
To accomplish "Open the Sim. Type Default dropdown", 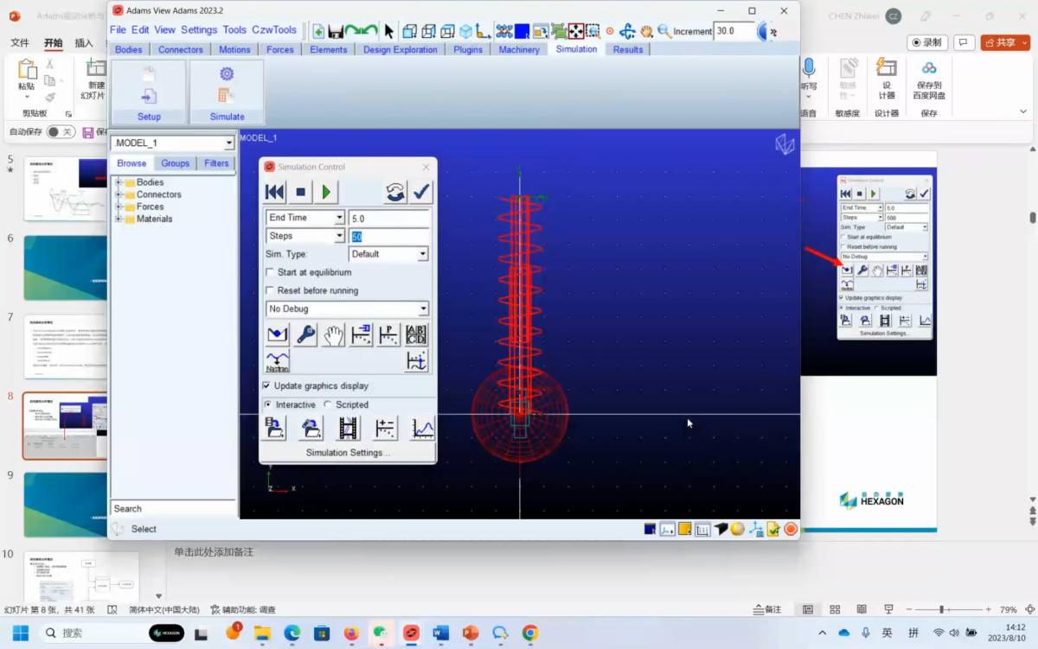I will pyautogui.click(x=422, y=254).
